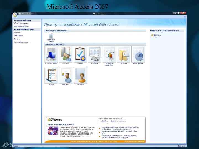
Task: Minimize the Microsoft Access window
Action: [175, 13]
